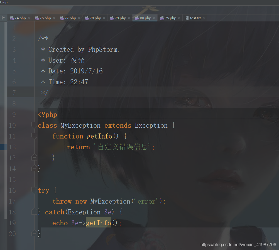Click the 'try' keyword on line 16
Screen dimensions: 279x250
(x=43, y=190)
